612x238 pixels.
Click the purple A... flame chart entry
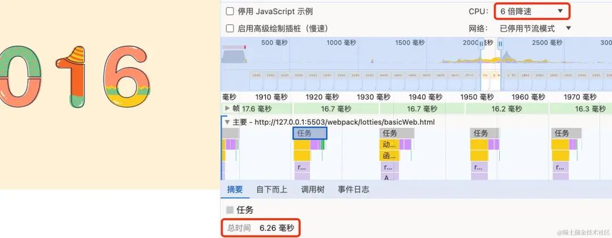[x=389, y=177]
